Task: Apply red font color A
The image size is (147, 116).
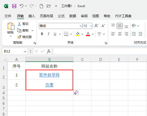Action: pos(88,34)
